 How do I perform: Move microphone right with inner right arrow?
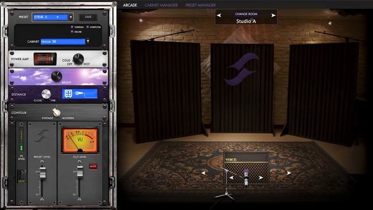(x=261, y=177)
